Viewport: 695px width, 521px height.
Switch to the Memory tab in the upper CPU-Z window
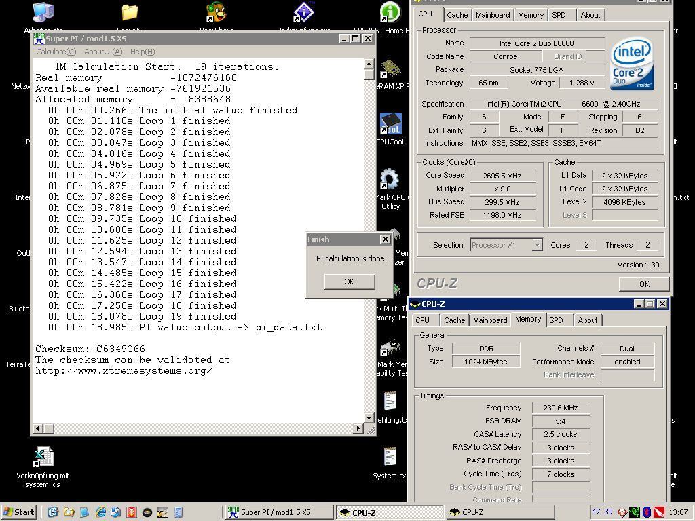pyautogui.click(x=531, y=15)
